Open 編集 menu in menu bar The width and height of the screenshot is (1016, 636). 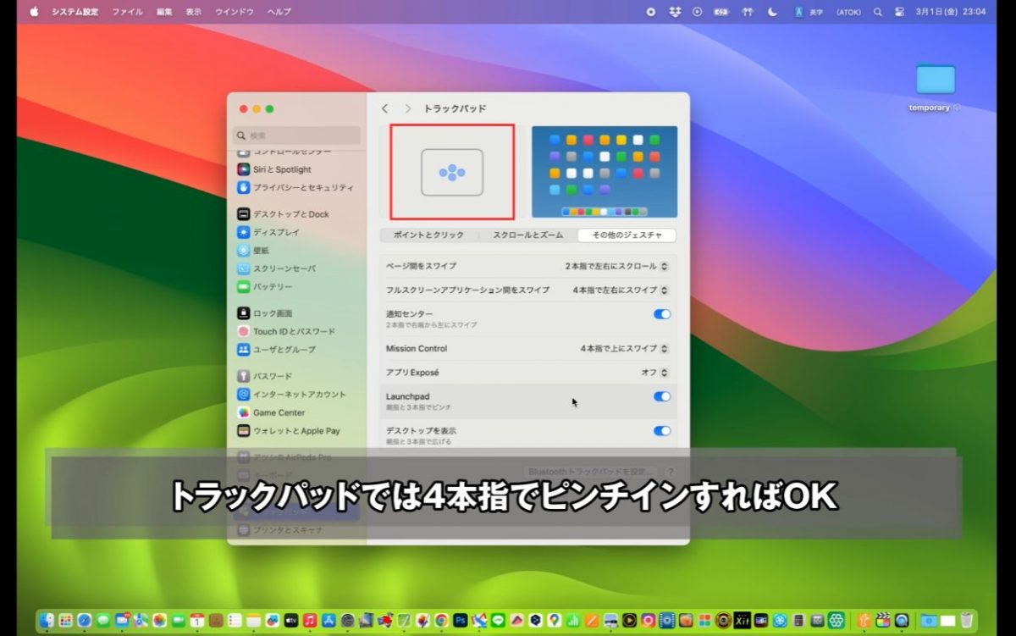[164, 12]
